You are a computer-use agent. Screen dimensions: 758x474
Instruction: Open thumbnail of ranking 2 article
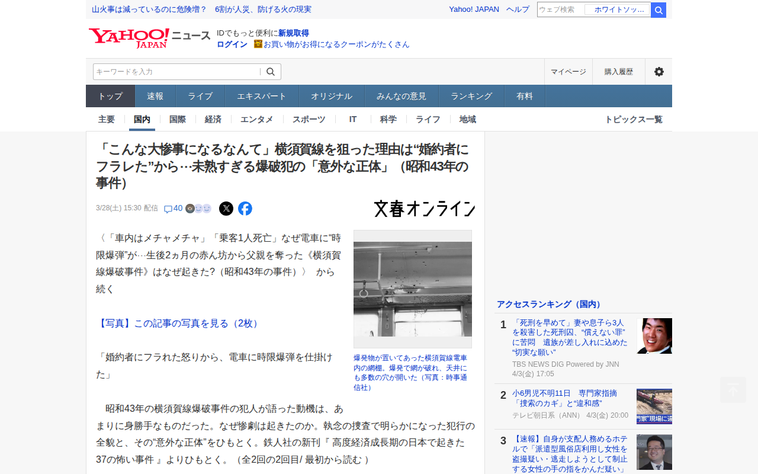click(654, 406)
